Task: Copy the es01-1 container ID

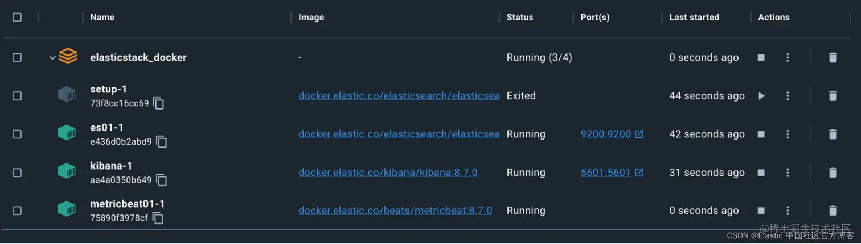Action: point(162,142)
